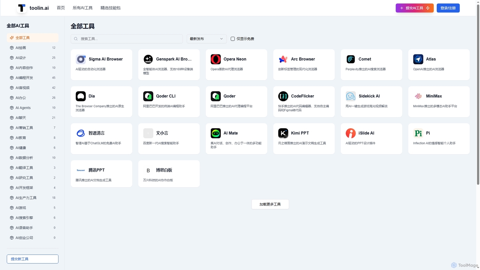This screenshot has height=270, width=480.
Task: Click the search magnifier icon
Action: coord(76,39)
